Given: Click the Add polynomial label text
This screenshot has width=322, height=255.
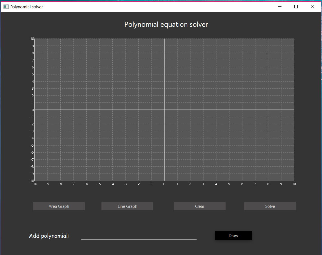Looking at the screenshot, I should click(x=49, y=236).
